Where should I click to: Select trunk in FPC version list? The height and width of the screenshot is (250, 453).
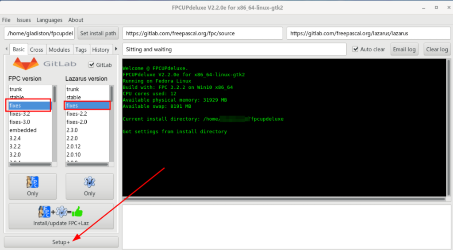pyautogui.click(x=16, y=89)
